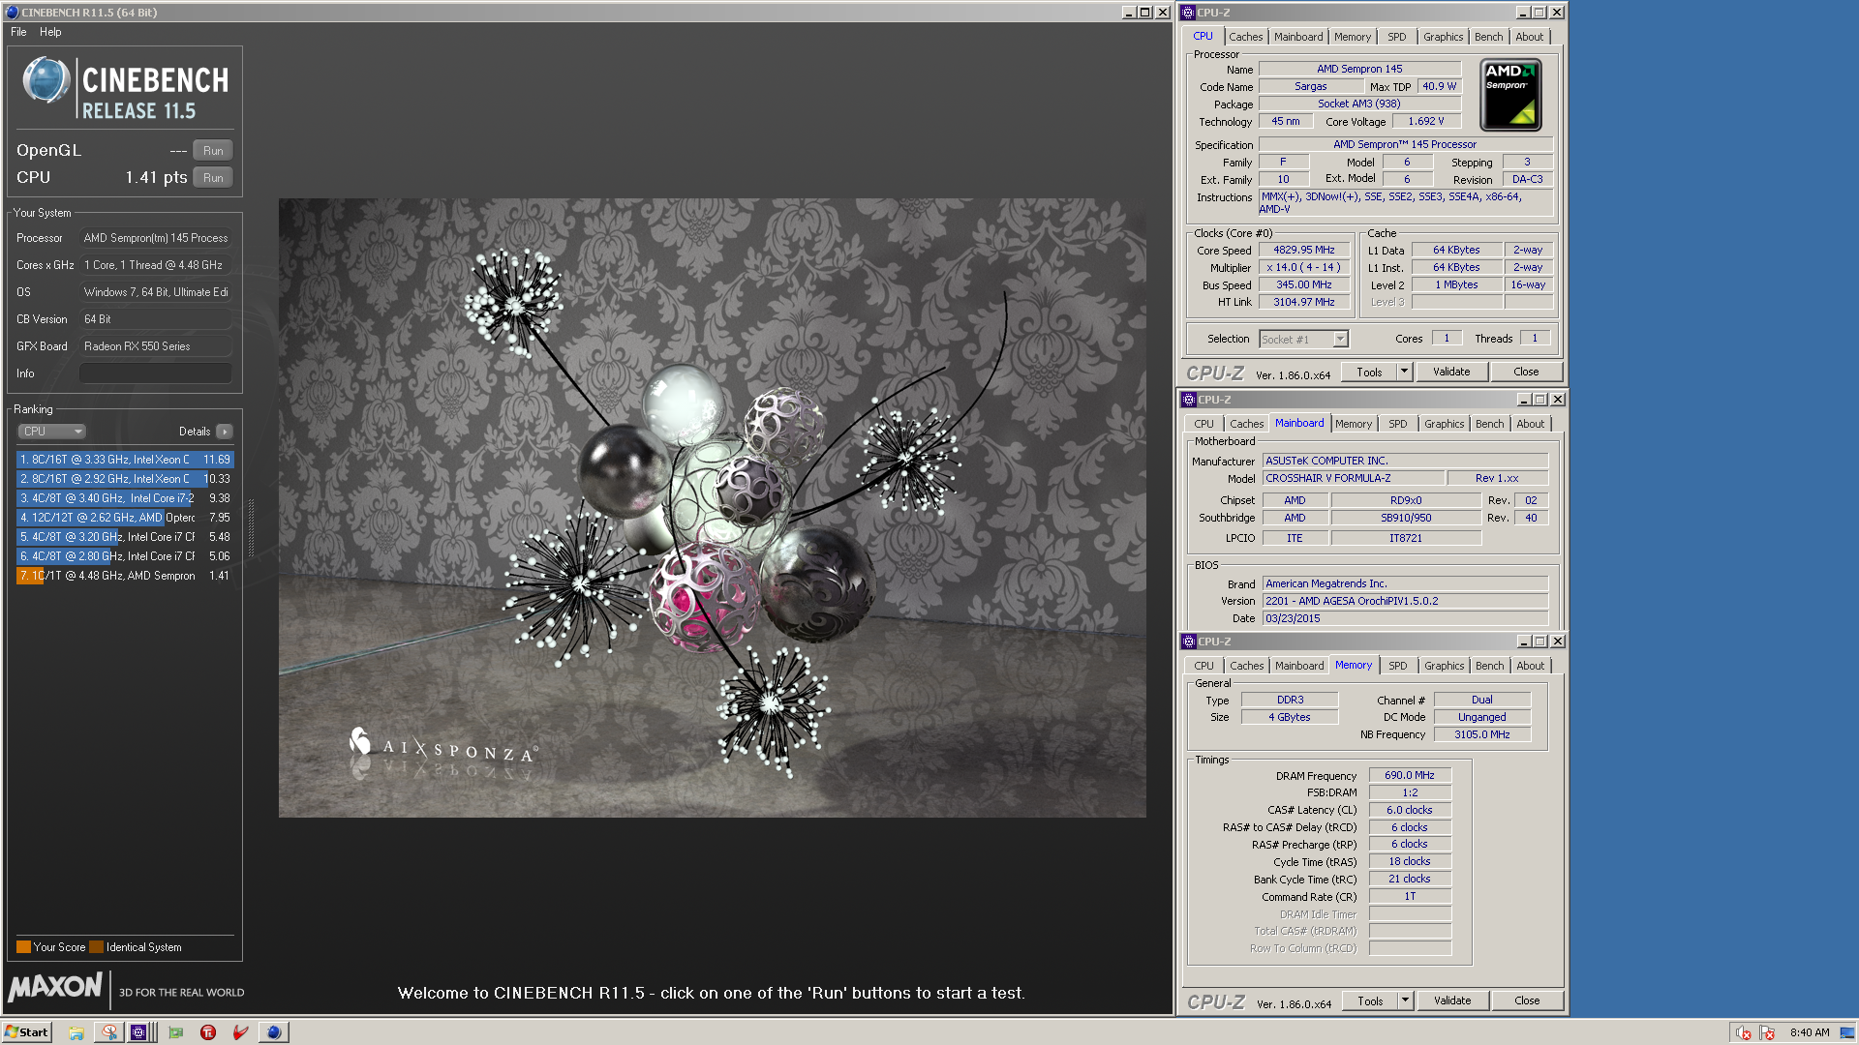Click the Windows Start button
Viewport: 1859px width, 1045px height.
[26, 1032]
